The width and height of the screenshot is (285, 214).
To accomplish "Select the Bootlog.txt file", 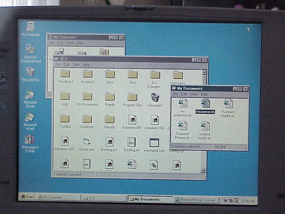I will pyautogui.click(x=132, y=145).
